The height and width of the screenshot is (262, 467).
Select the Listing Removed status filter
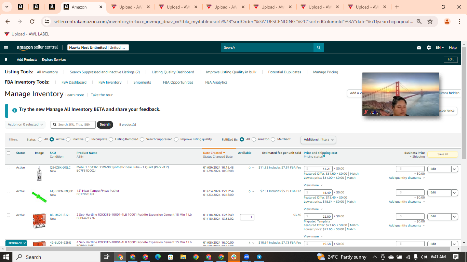[111, 139]
